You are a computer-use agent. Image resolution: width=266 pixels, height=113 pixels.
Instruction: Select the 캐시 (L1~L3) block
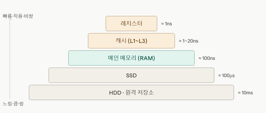132,41
